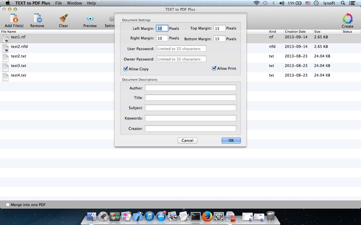Viewport: 361px width, 225px height.
Task: Open Terminal from the Dock
Action: (196, 216)
